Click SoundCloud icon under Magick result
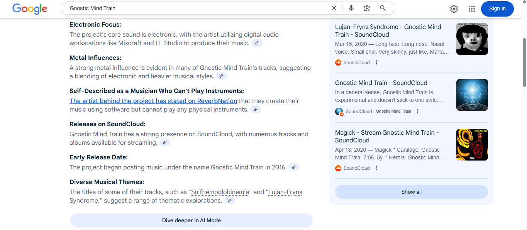527x230 pixels. (x=338, y=168)
